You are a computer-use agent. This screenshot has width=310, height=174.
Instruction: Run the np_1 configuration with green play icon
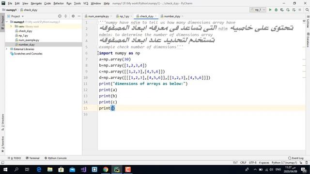click(x=270, y=10)
